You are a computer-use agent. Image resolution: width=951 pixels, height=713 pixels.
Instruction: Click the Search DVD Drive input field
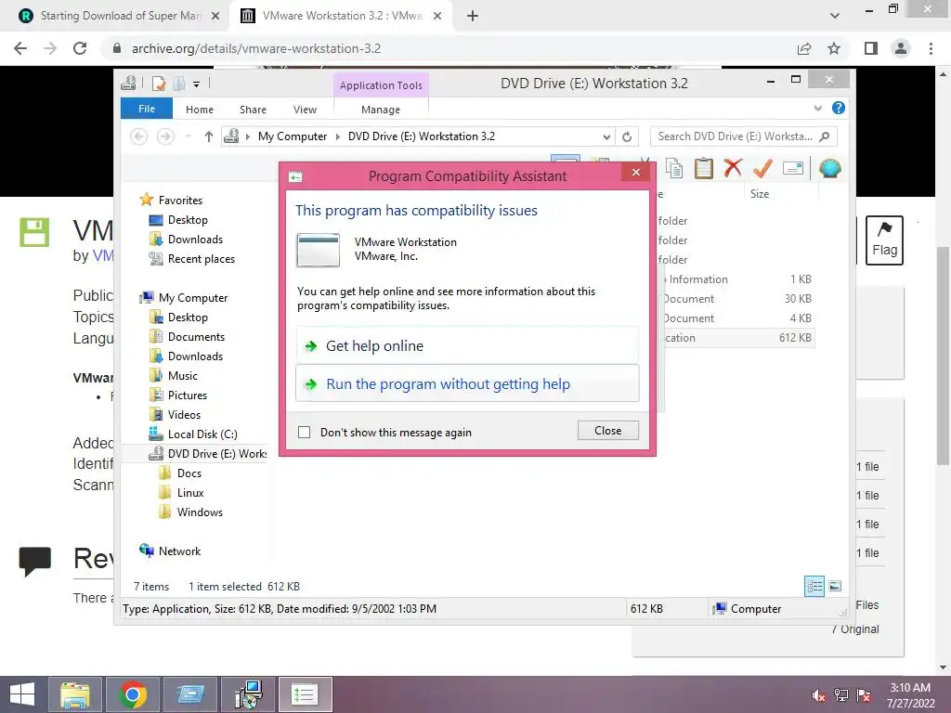(735, 136)
